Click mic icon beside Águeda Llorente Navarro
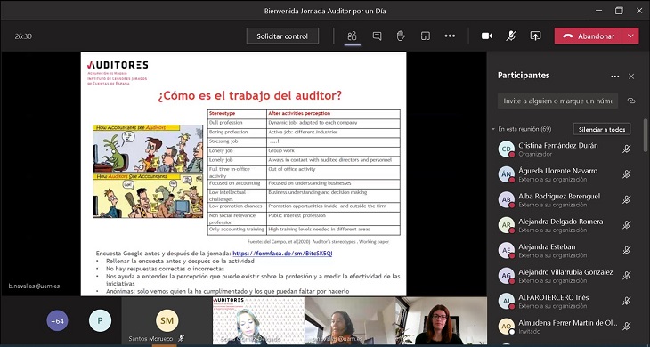Screen dimensions: 650x347 626,174
